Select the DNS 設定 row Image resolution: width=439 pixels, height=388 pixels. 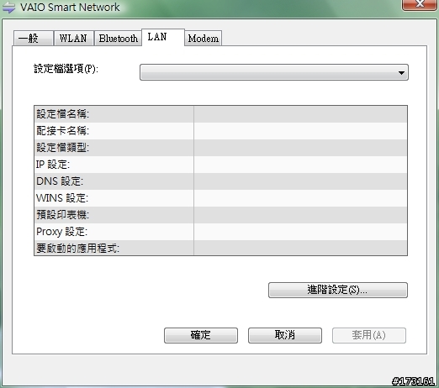coord(220,181)
